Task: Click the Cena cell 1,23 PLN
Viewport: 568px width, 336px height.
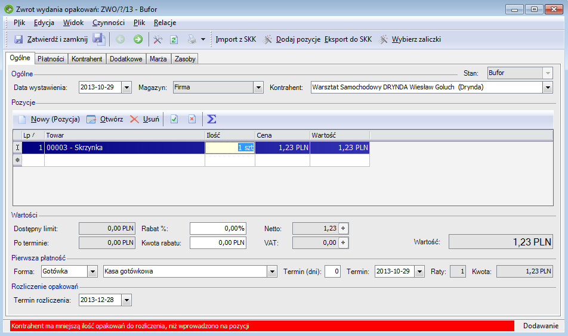Action: click(283, 148)
